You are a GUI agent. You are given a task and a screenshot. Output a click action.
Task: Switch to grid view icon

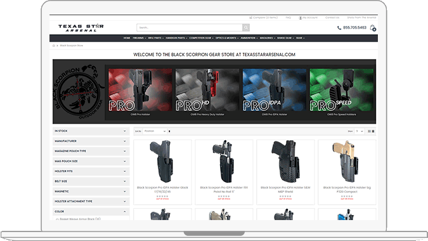369,131
